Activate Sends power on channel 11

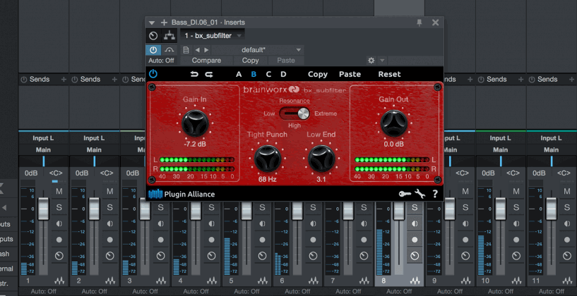[x=532, y=80]
